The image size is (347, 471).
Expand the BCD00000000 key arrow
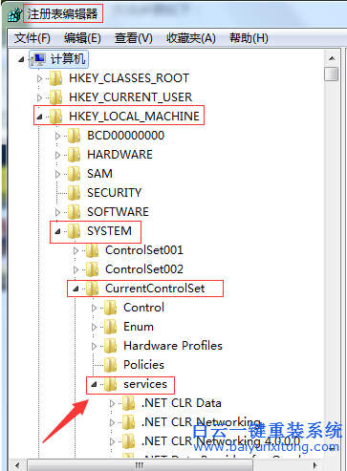pos(57,137)
